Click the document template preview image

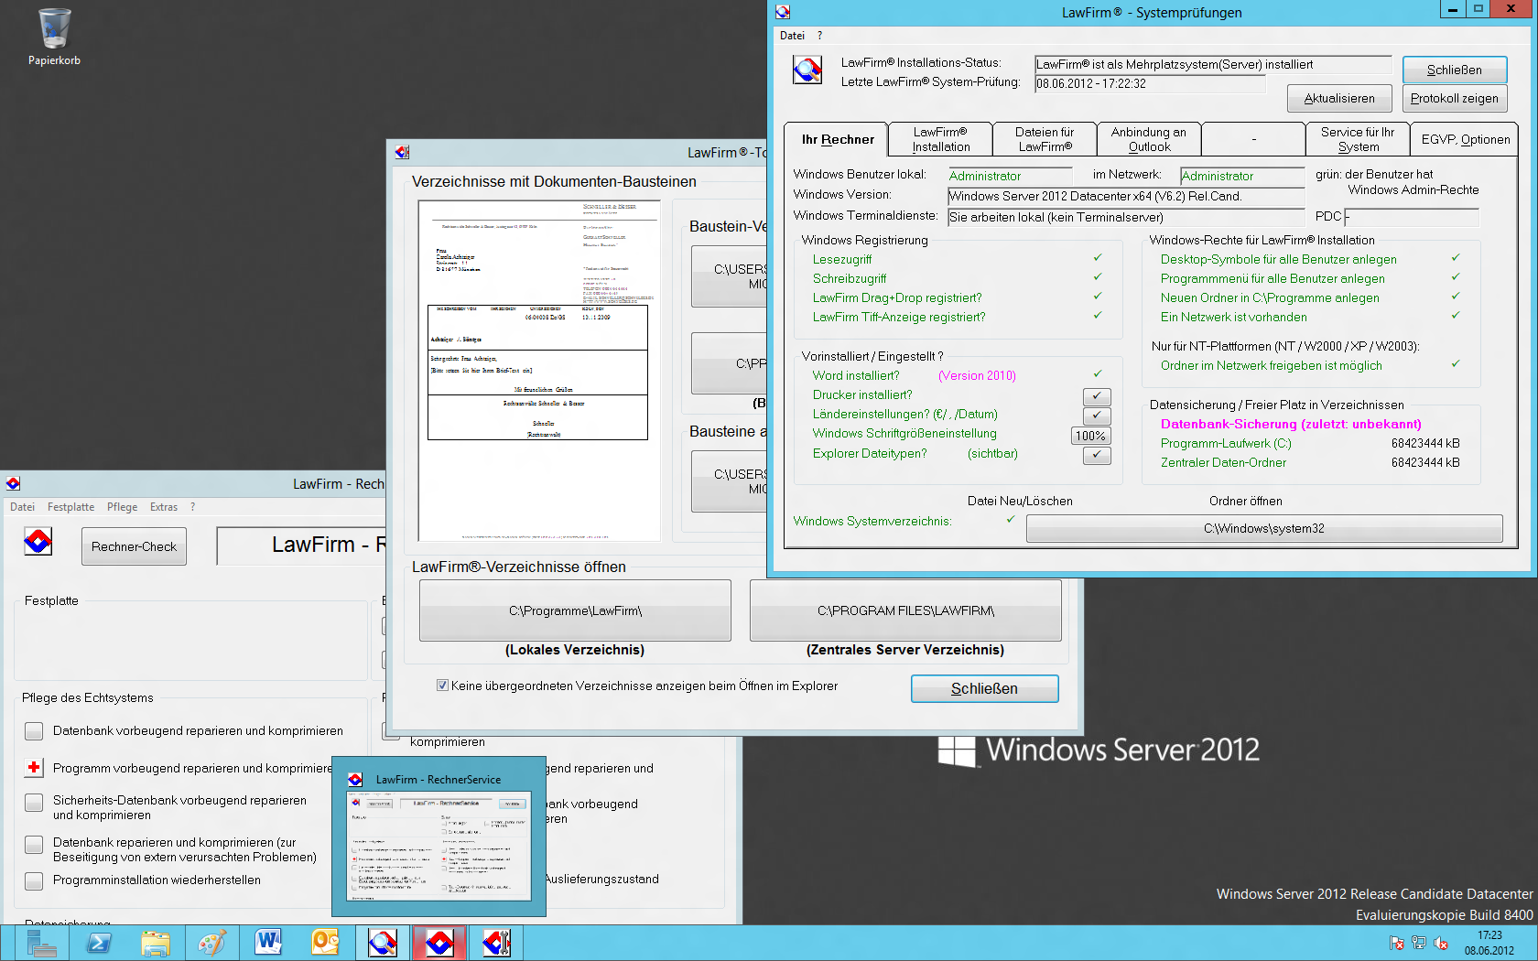(x=539, y=371)
